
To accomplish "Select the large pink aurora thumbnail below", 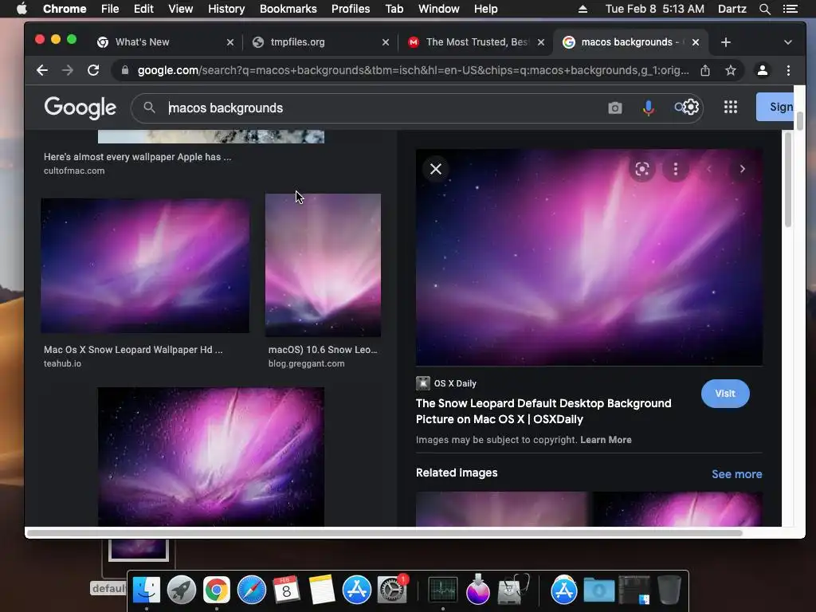I will pyautogui.click(x=210, y=457).
